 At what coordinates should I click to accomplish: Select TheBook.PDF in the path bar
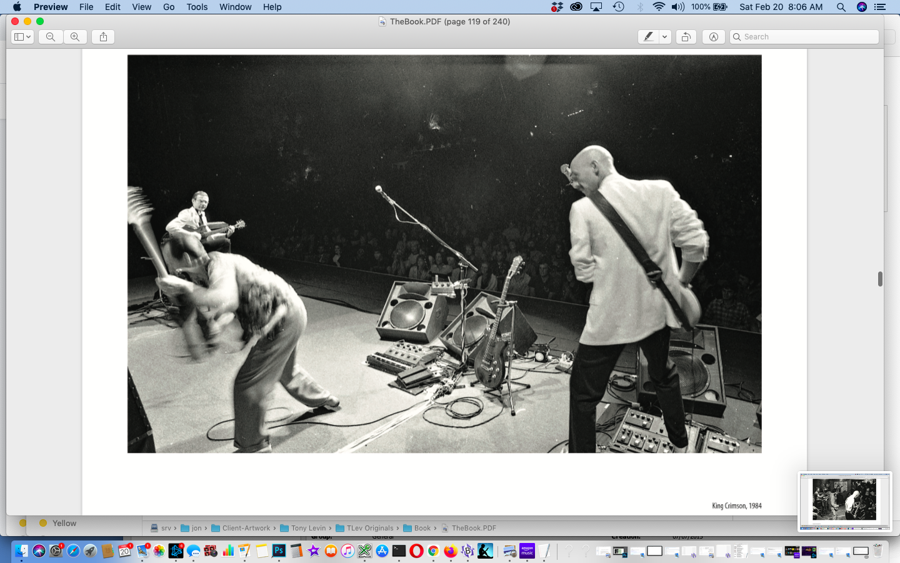[x=469, y=528]
